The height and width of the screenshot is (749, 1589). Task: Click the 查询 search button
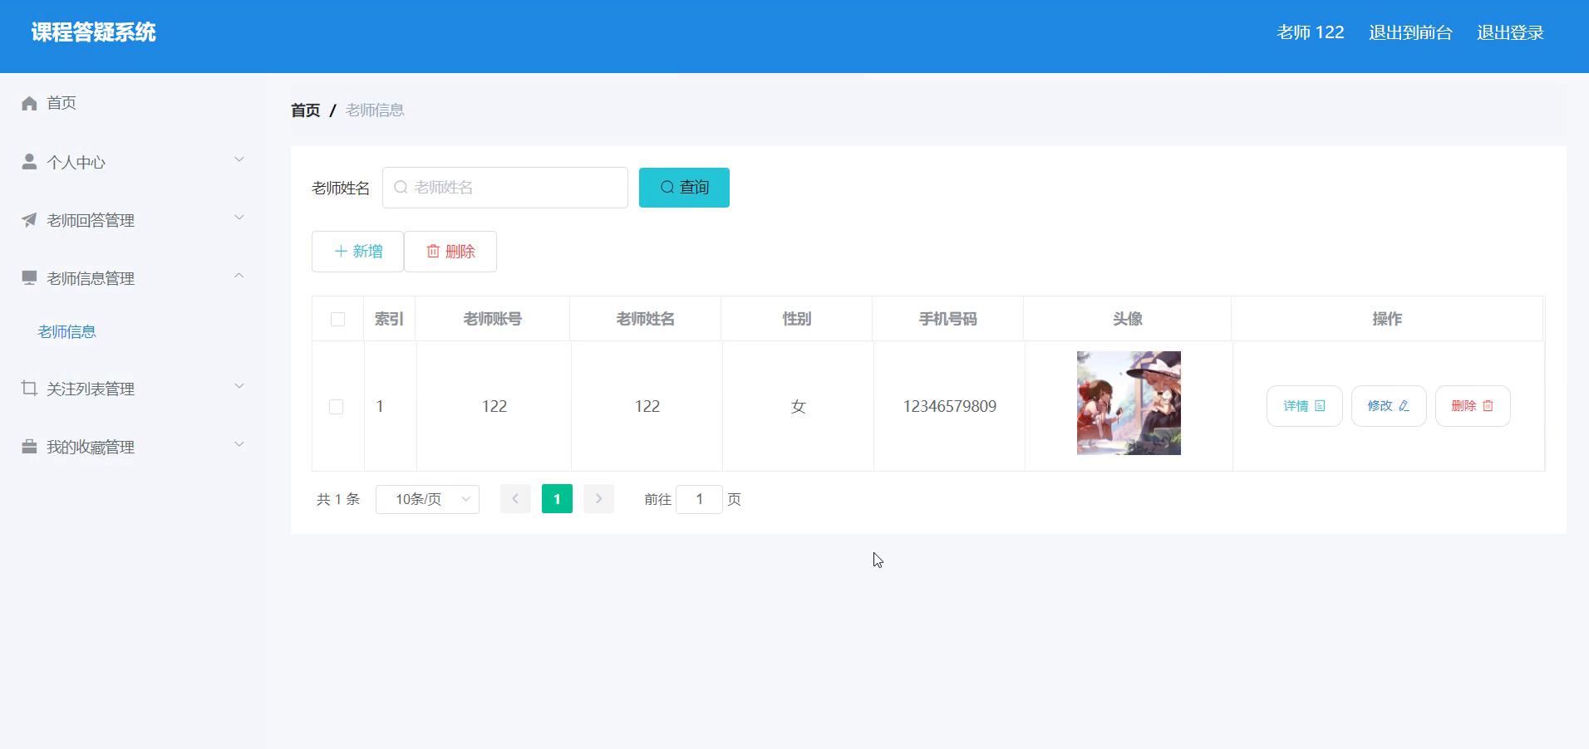coord(684,188)
